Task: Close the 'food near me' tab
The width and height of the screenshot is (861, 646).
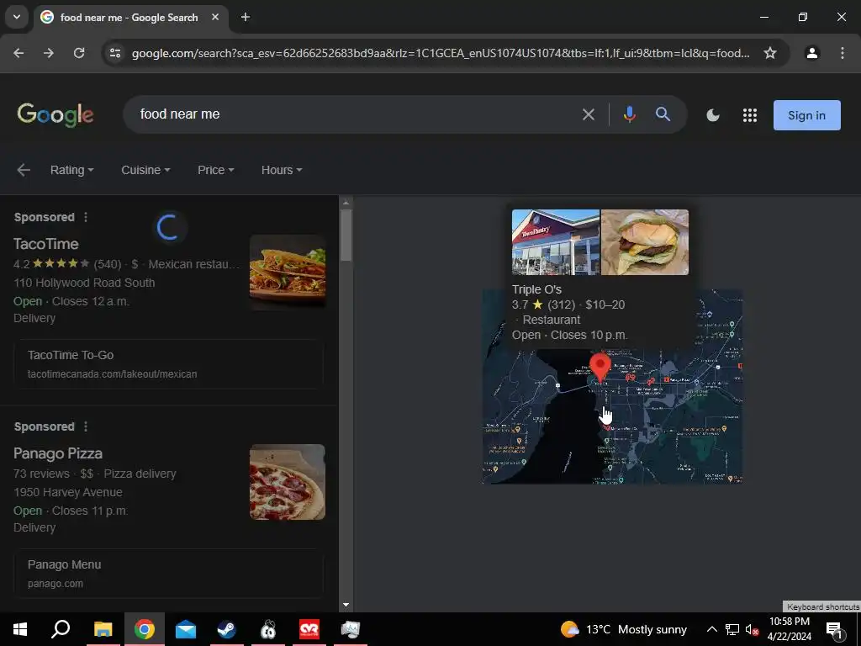Action: tap(215, 17)
